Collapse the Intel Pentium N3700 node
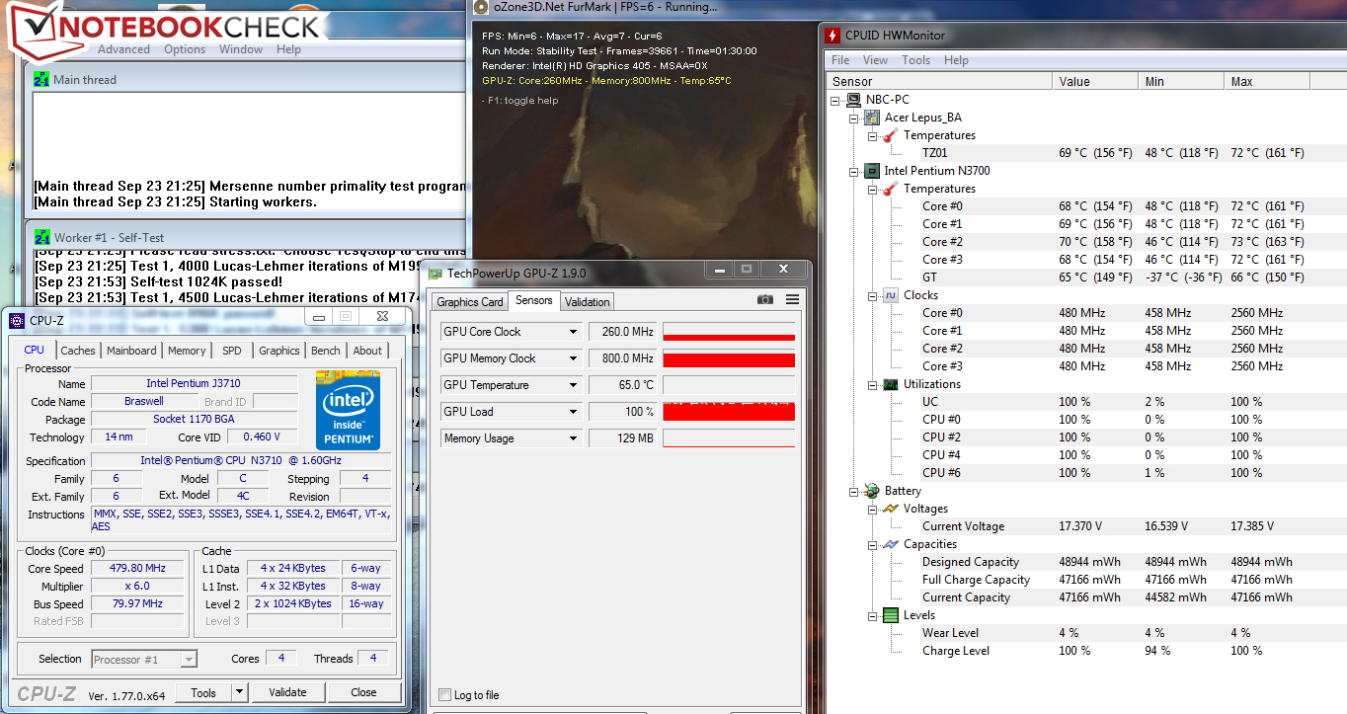 click(854, 171)
